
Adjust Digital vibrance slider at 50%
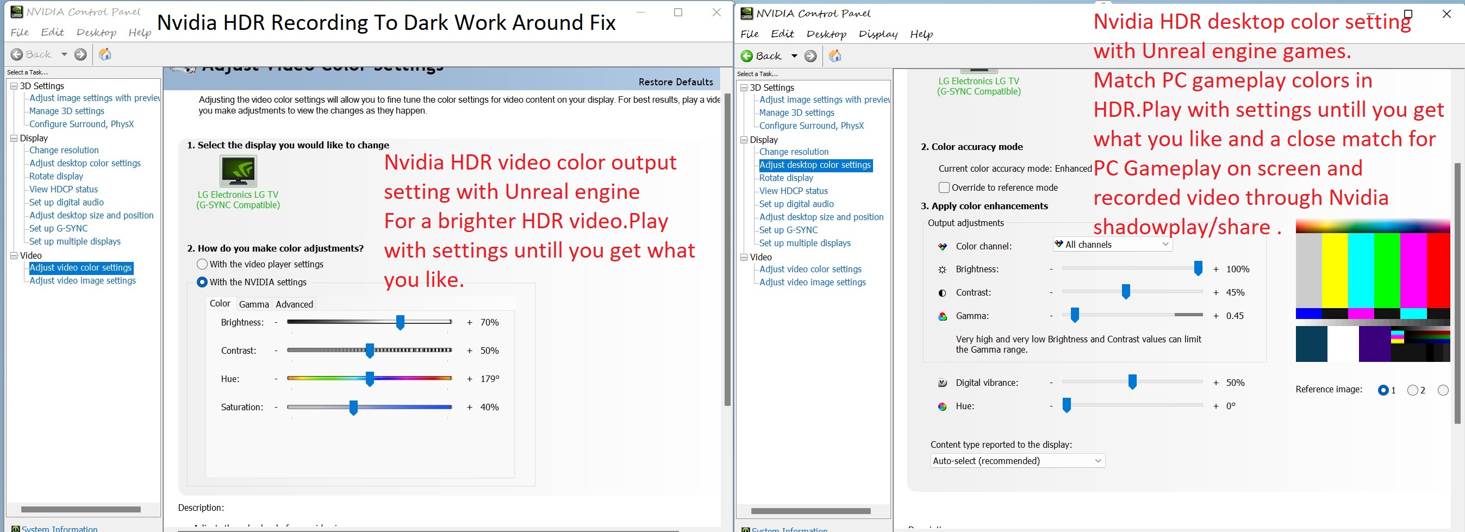coord(1132,382)
